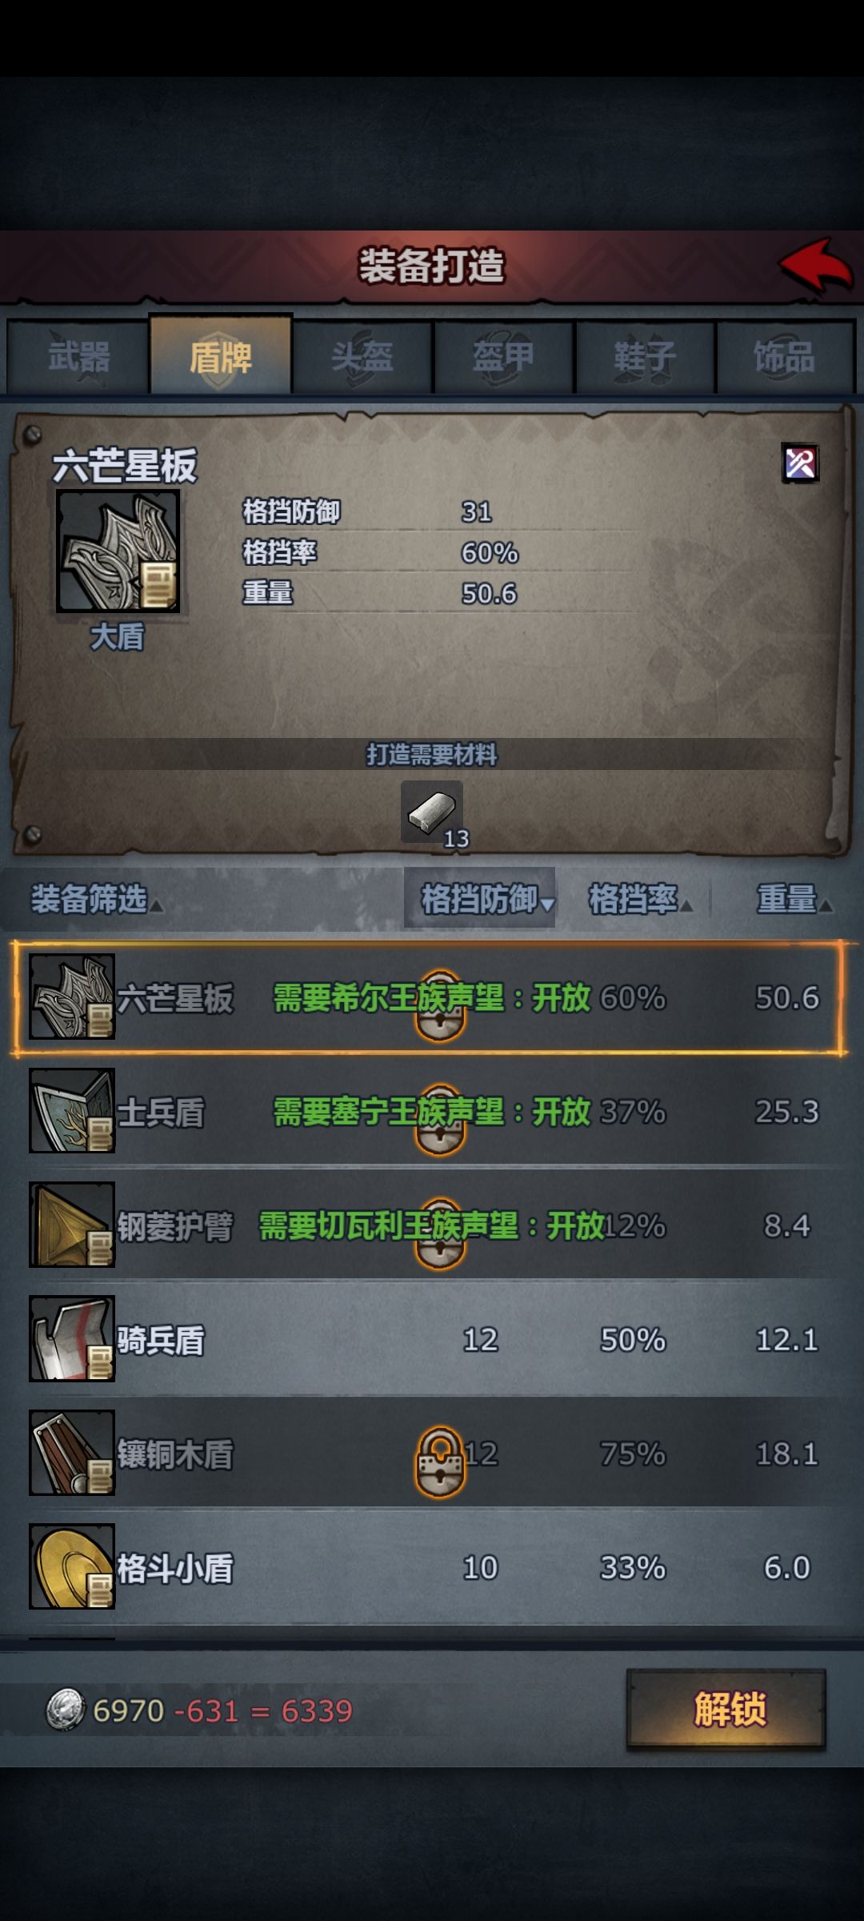Switch to the 武器 tab

coord(78,356)
